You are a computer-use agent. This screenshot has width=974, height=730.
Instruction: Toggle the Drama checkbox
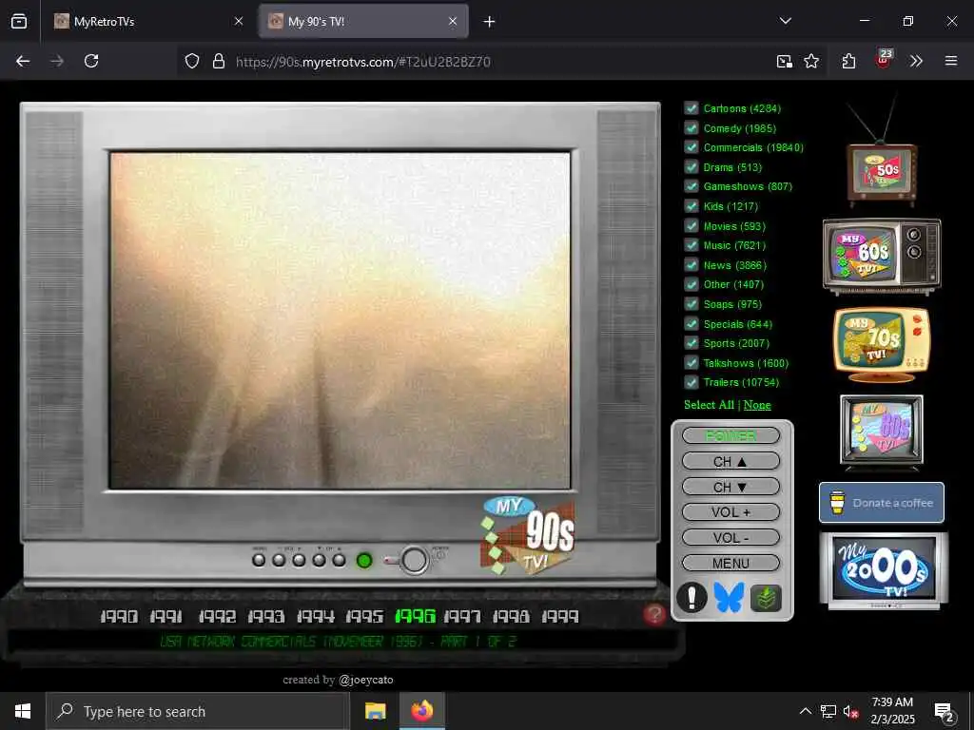pyautogui.click(x=692, y=167)
